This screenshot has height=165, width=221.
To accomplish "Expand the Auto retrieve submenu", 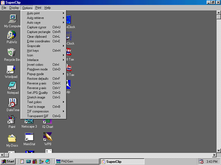I will pyautogui.click(x=43, y=18).
